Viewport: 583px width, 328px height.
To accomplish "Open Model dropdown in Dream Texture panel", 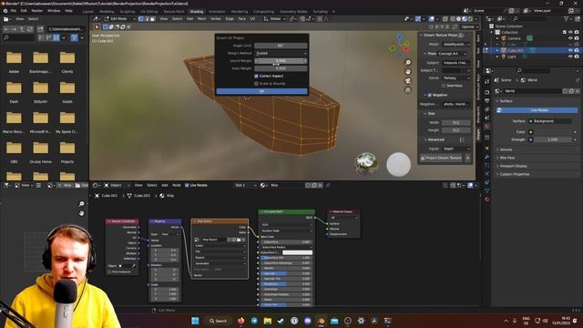I will coord(455,45).
